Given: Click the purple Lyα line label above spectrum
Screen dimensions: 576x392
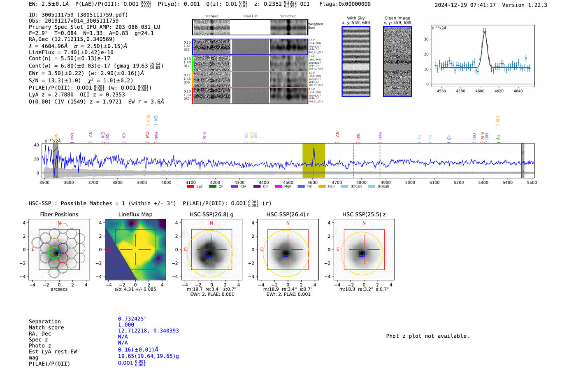Looking at the screenshot, I should click(72, 137).
